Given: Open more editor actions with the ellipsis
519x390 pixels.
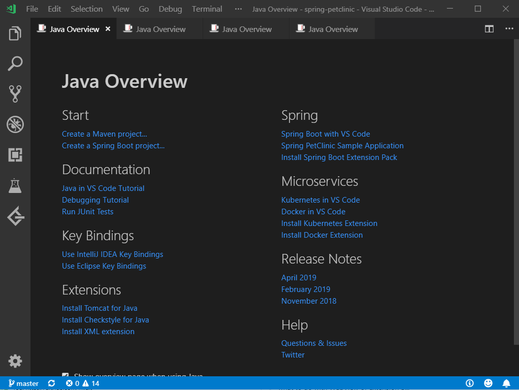Looking at the screenshot, I should click(509, 29).
